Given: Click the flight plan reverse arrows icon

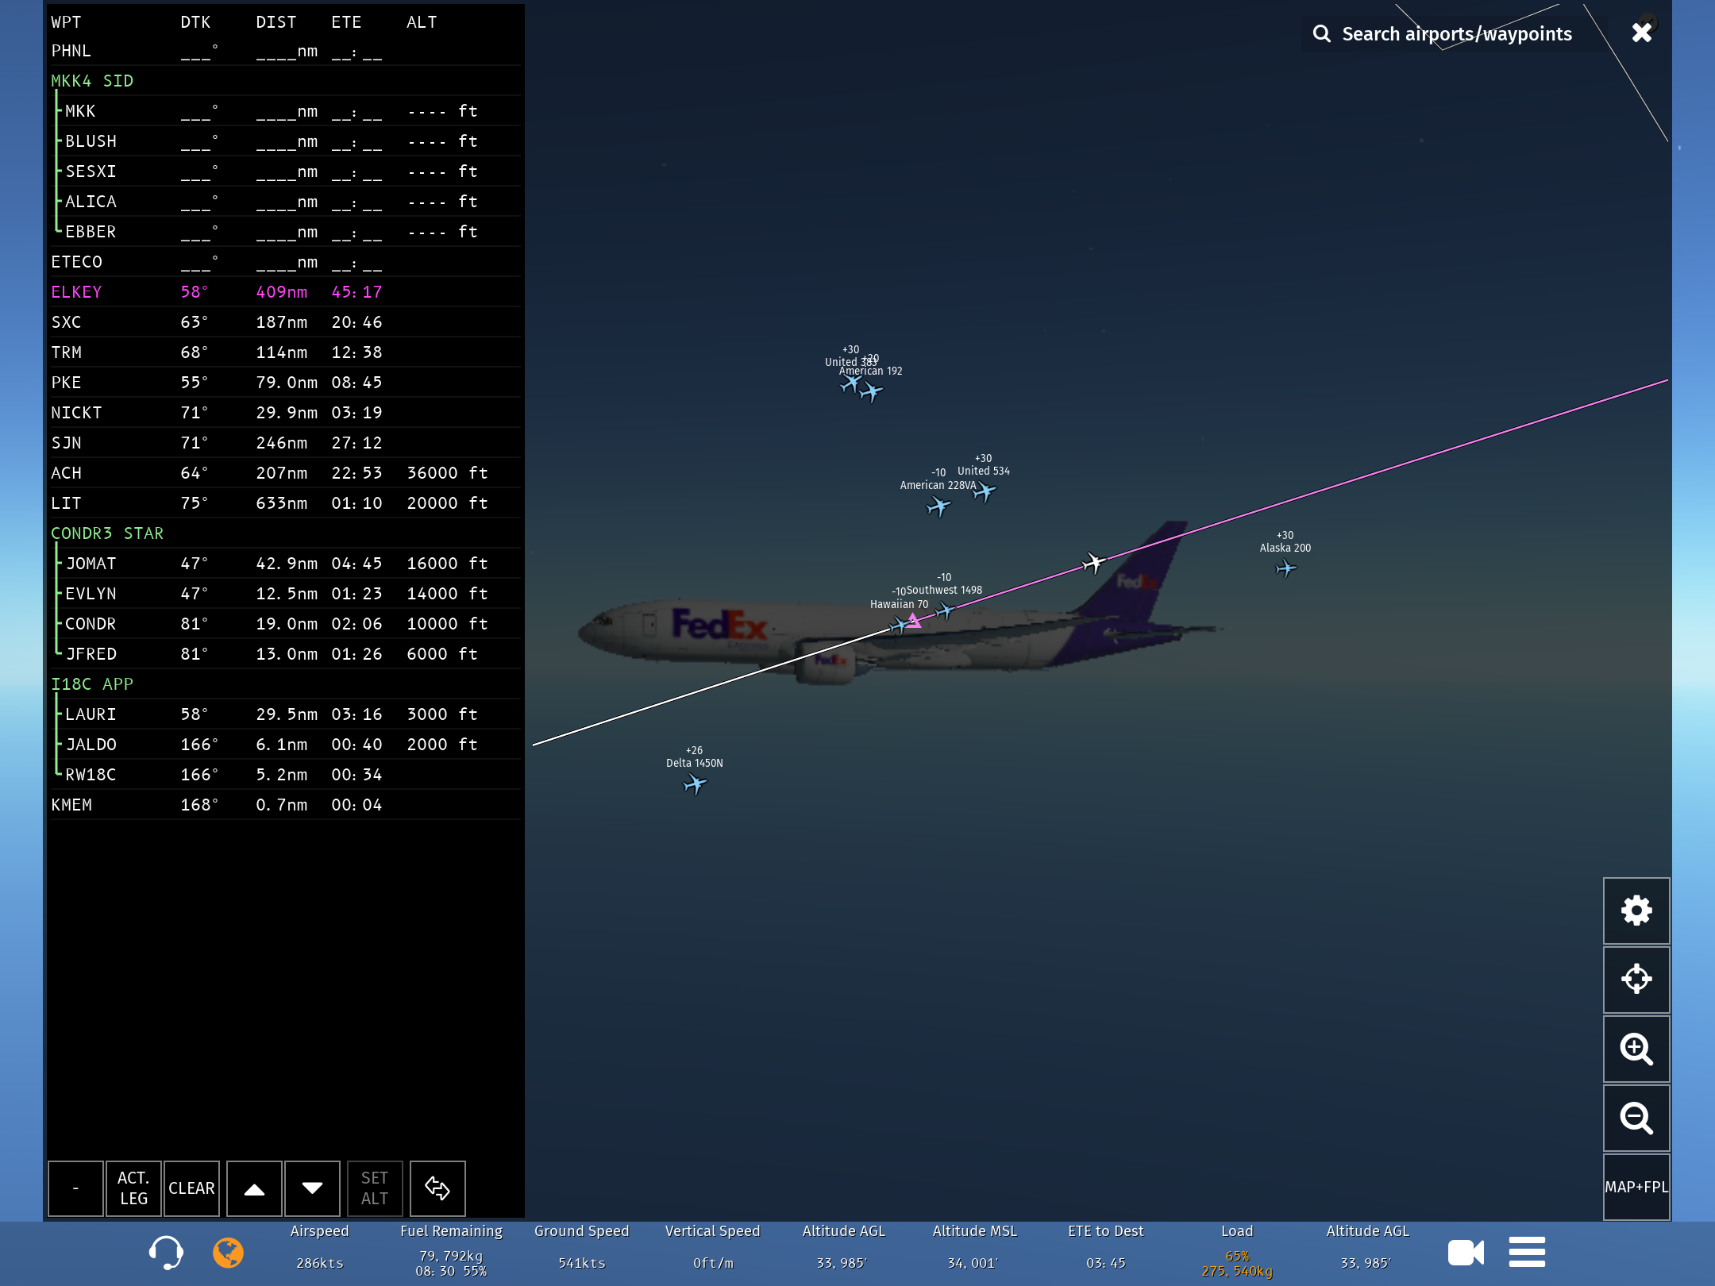Looking at the screenshot, I should coord(437,1188).
